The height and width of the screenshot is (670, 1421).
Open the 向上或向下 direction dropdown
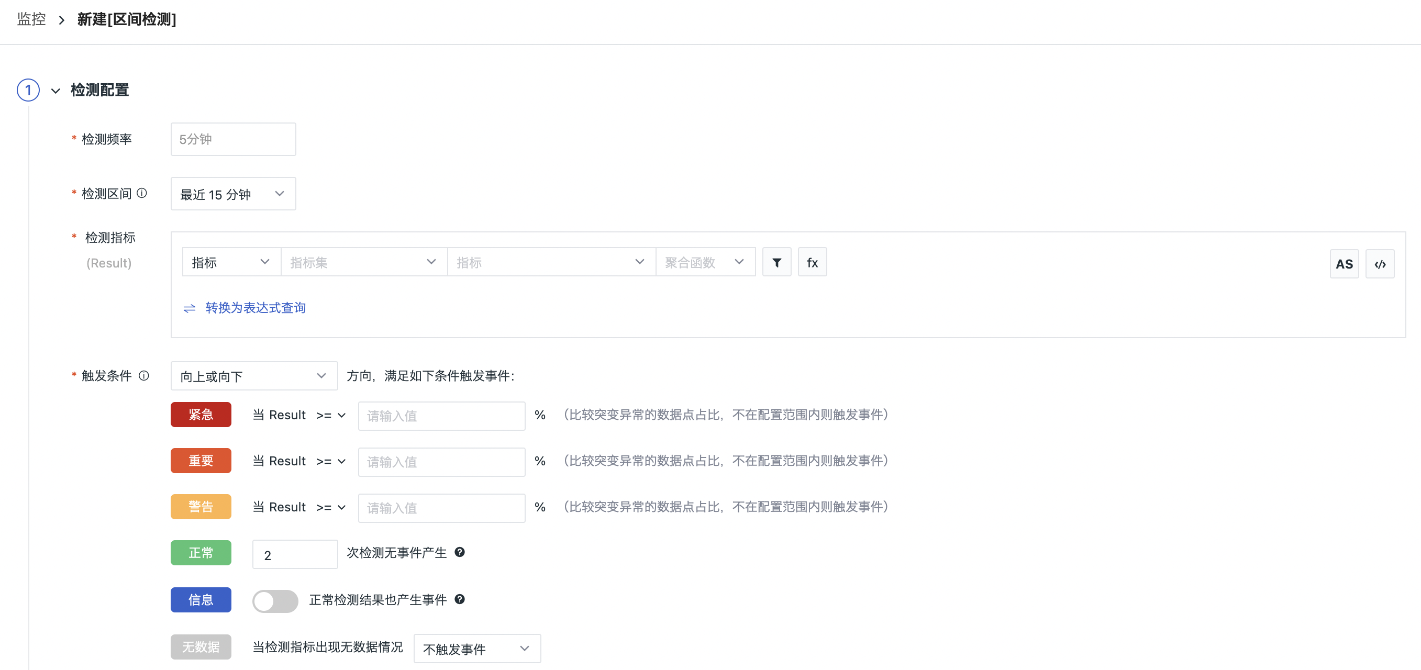[254, 376]
